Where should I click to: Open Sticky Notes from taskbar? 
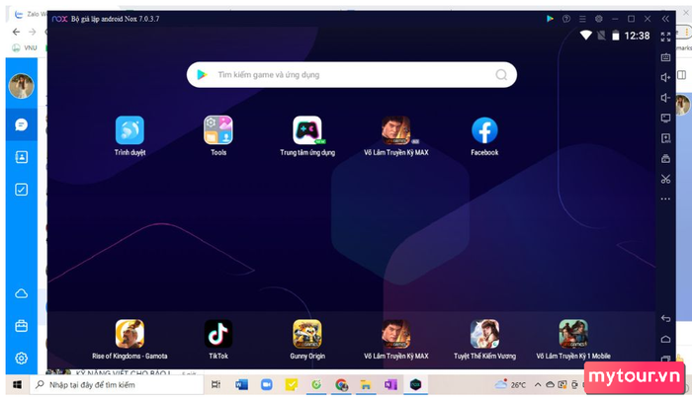(292, 385)
